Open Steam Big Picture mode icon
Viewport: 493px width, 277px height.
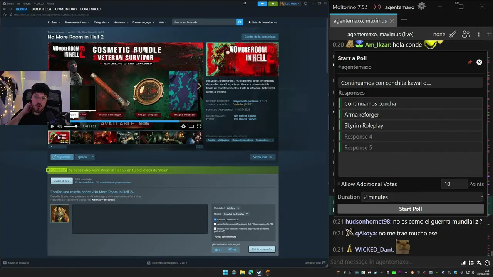[305, 3]
